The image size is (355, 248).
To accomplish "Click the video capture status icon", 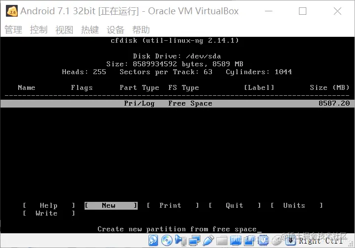I will click(x=249, y=241).
